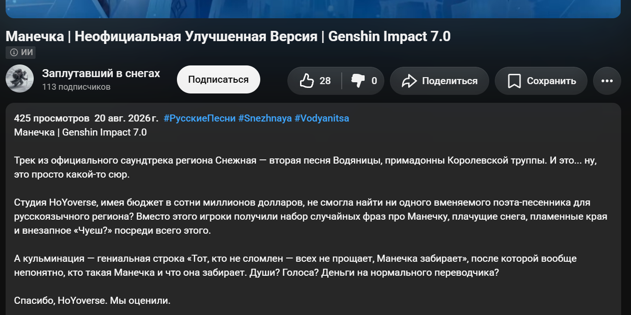
Task: Click the bookmark save icon
Action: pyautogui.click(x=514, y=81)
